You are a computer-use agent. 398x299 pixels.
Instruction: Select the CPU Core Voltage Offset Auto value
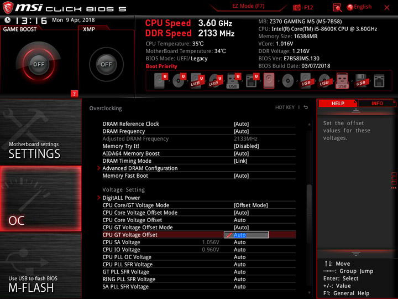click(x=239, y=220)
